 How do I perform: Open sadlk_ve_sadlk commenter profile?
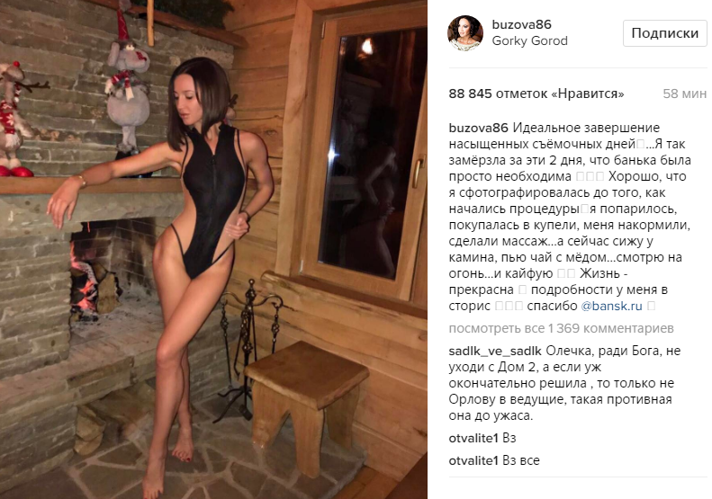(495, 352)
